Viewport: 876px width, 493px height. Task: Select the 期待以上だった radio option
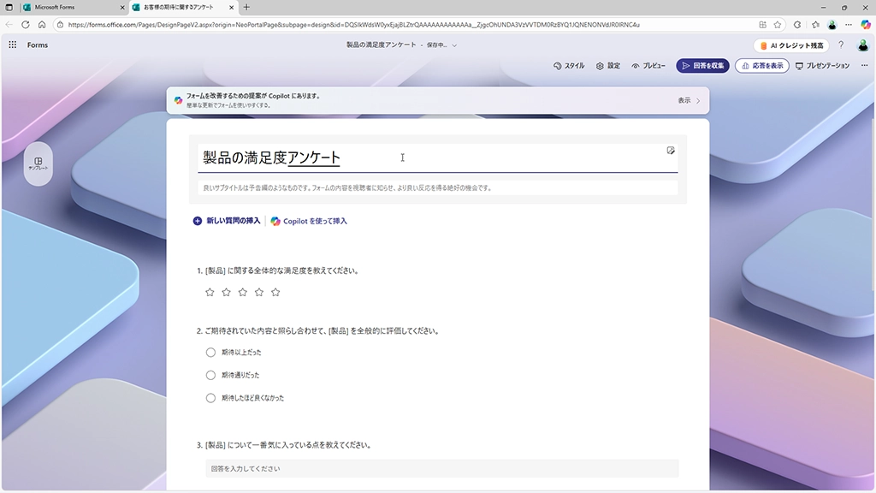210,352
